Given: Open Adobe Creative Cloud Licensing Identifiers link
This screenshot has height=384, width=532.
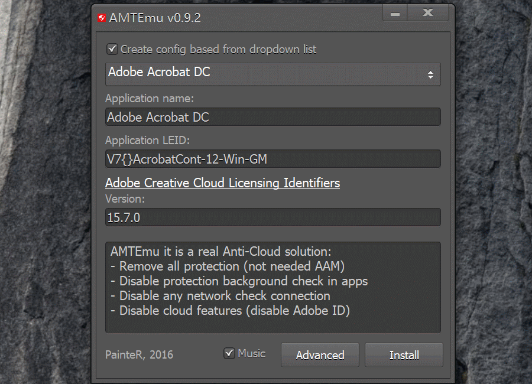Looking at the screenshot, I should tap(222, 183).
